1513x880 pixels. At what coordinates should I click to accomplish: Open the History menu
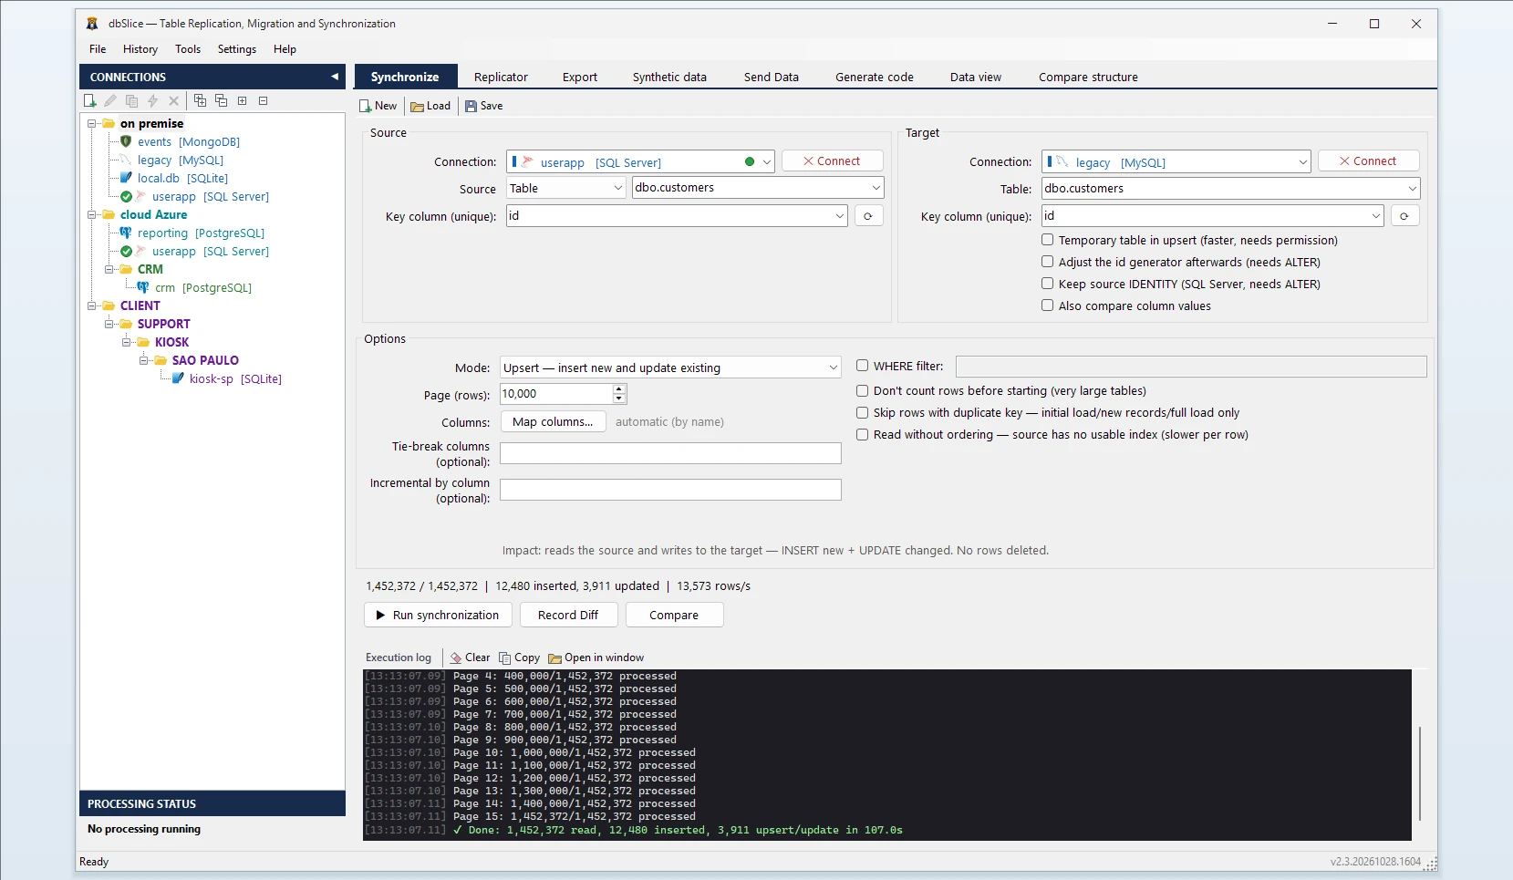tap(140, 49)
